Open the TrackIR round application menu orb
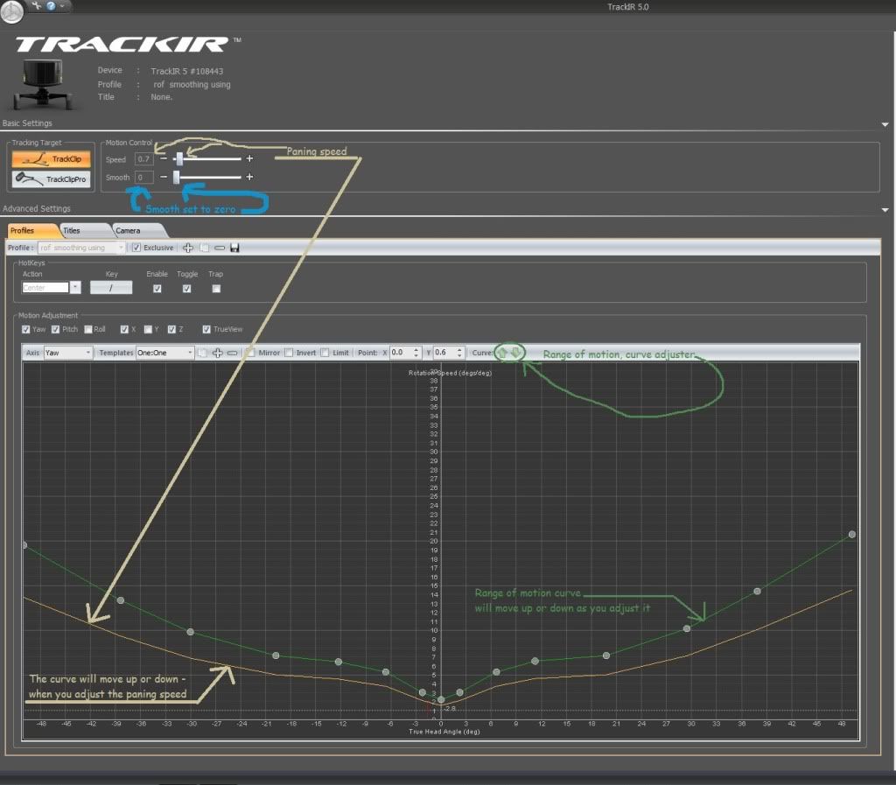Screen dimensions: 896x785 11,11
